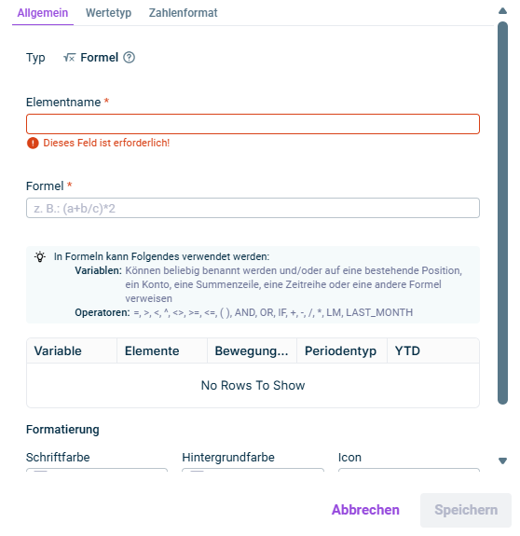
Task: Click the scroll-up arrow at top right
Action: coord(502,11)
